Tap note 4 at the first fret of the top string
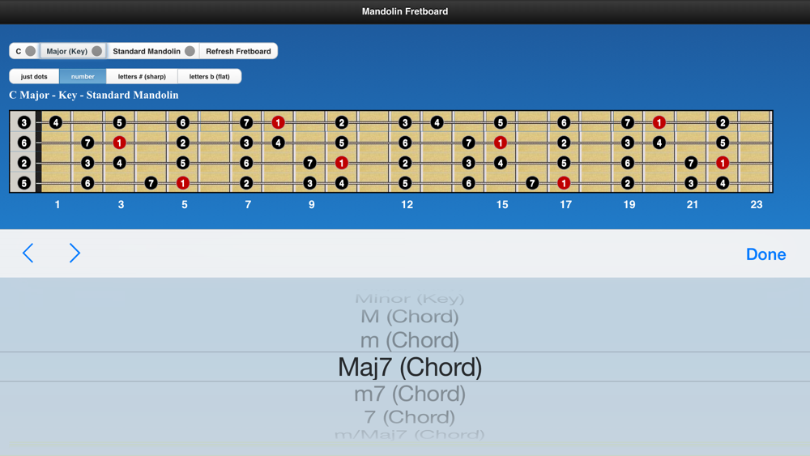Viewport: 810px width, 456px height. point(56,122)
